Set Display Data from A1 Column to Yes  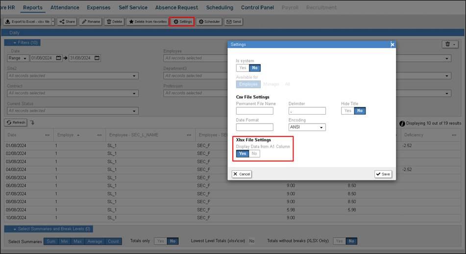[x=243, y=153]
